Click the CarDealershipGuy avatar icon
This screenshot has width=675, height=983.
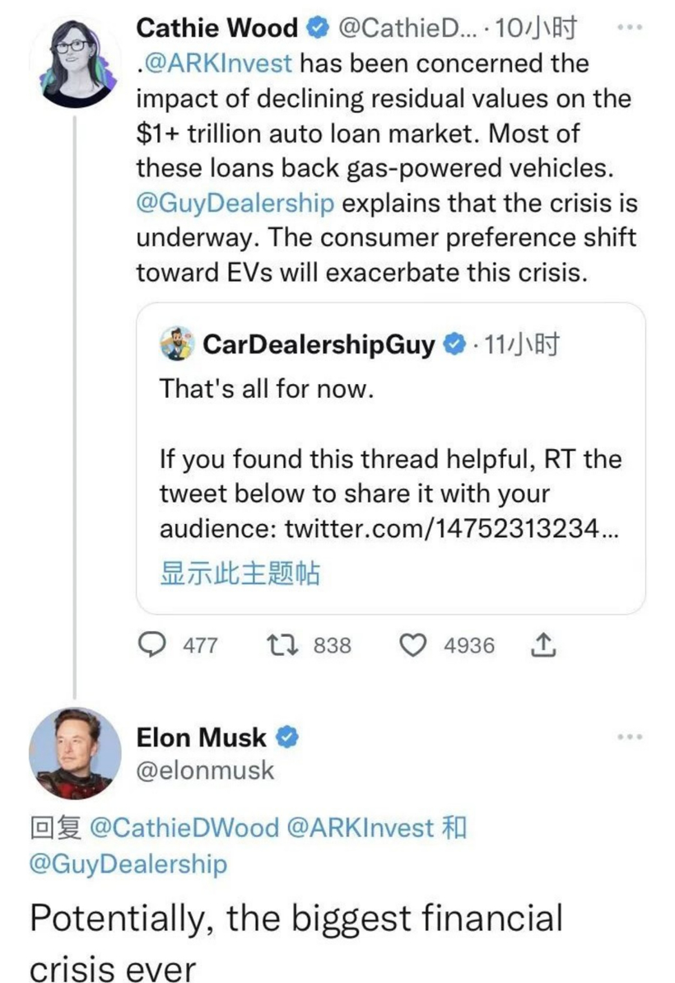pyautogui.click(x=177, y=344)
